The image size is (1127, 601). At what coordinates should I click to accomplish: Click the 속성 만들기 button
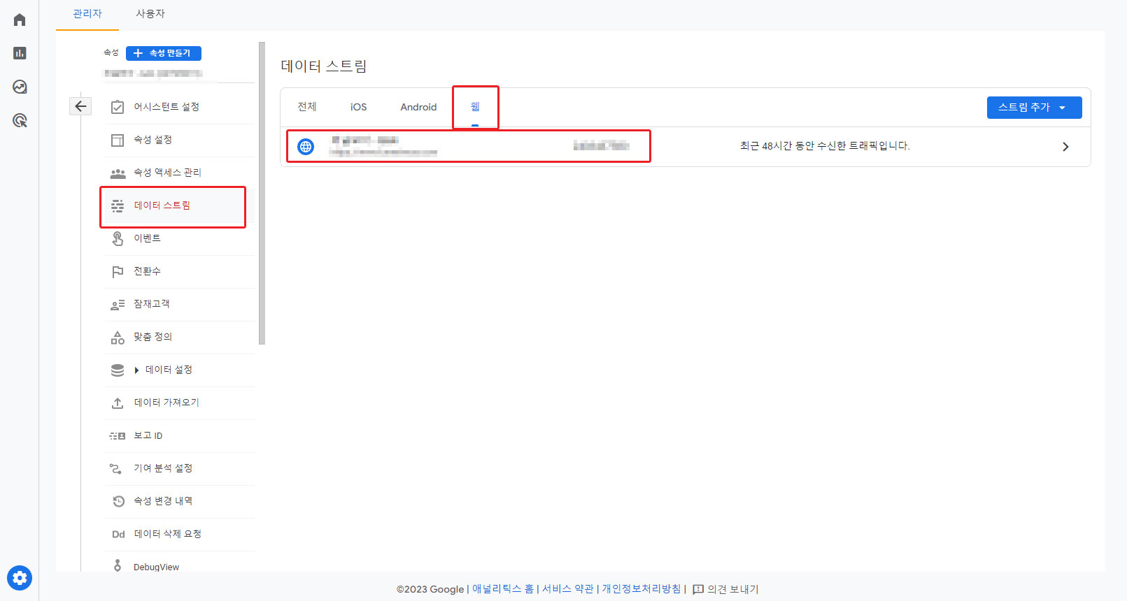164,53
